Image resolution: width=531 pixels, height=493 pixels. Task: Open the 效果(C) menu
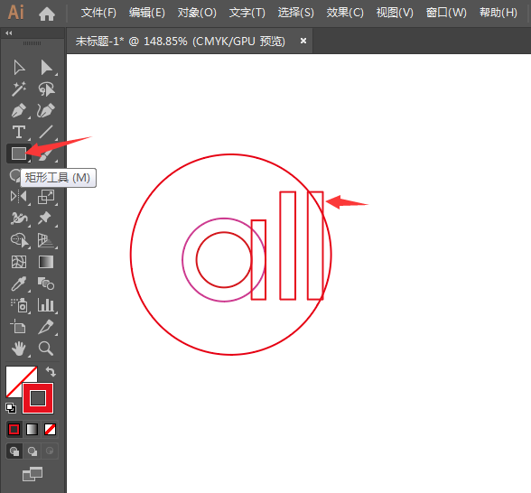(345, 13)
